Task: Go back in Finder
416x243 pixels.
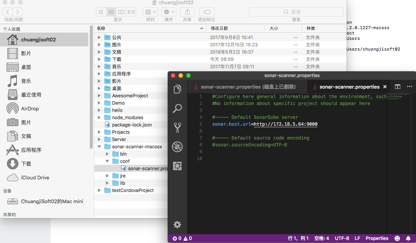Action: pyautogui.click(x=8, y=12)
